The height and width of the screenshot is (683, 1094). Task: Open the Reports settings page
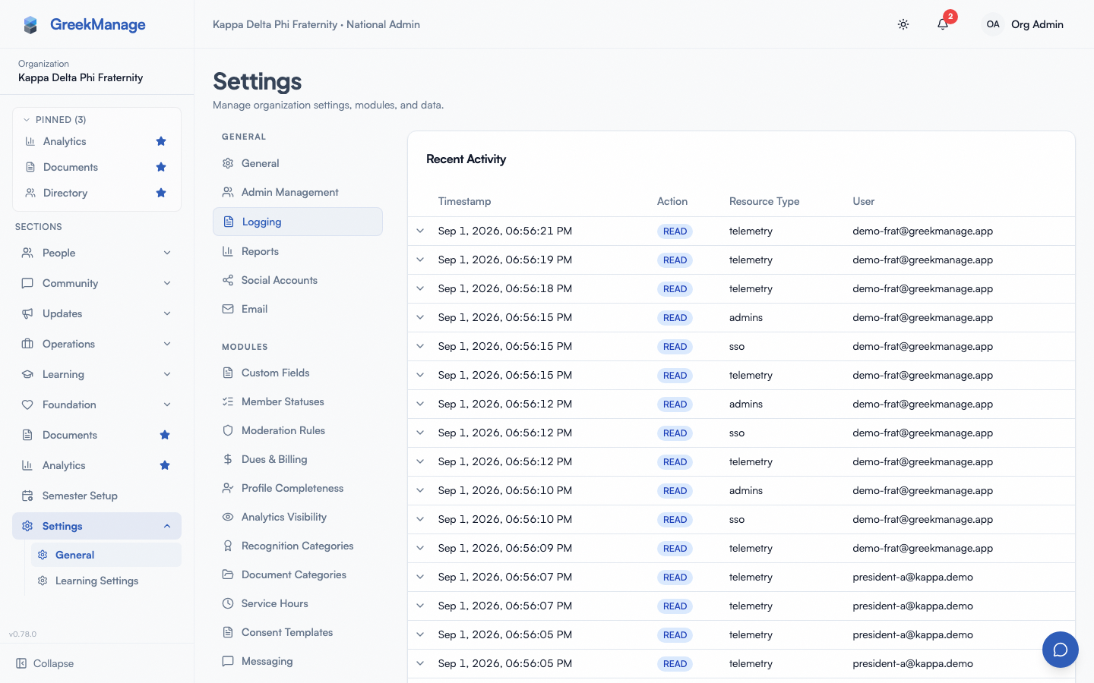tap(298, 251)
